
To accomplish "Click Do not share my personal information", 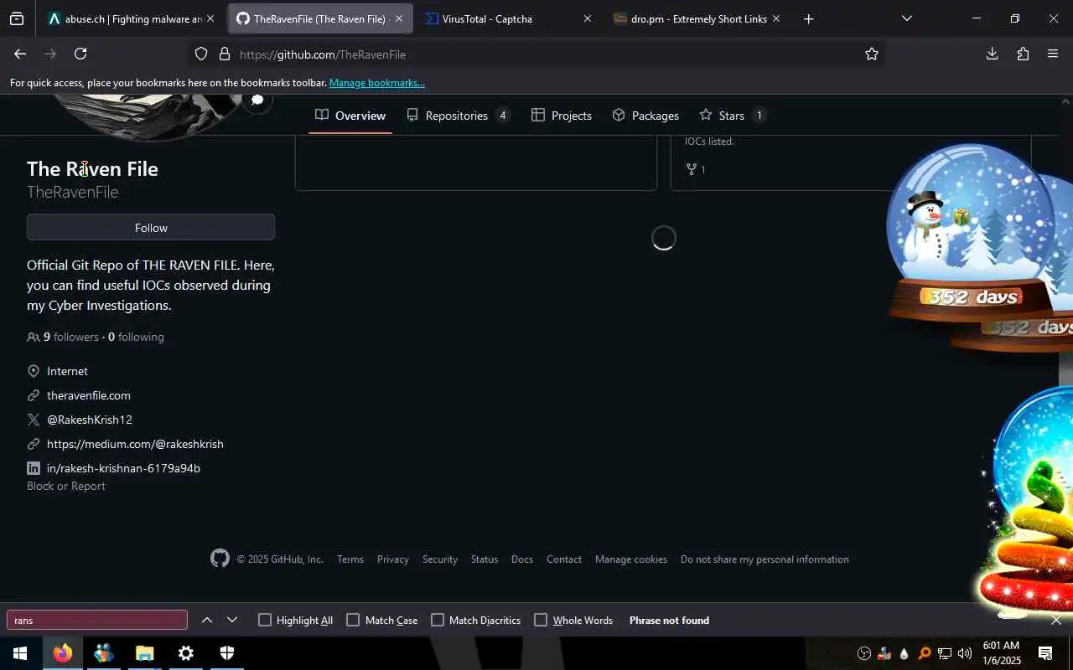I will pyautogui.click(x=765, y=559).
